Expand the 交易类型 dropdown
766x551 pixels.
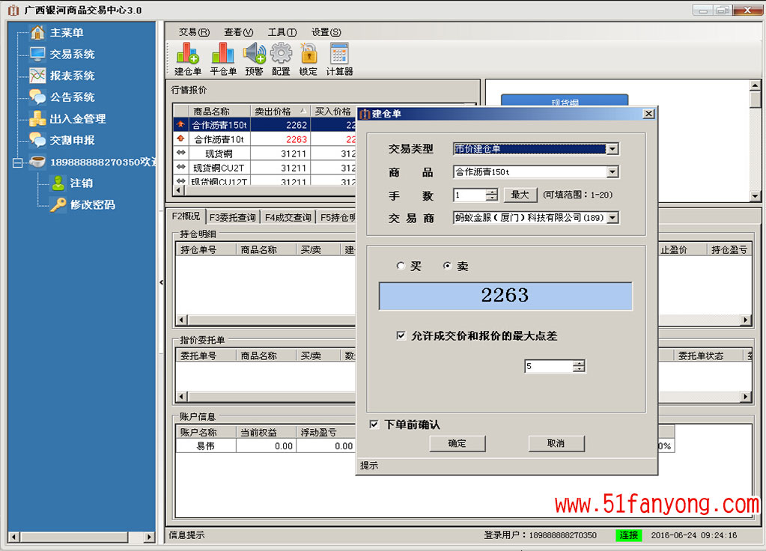[x=612, y=149]
